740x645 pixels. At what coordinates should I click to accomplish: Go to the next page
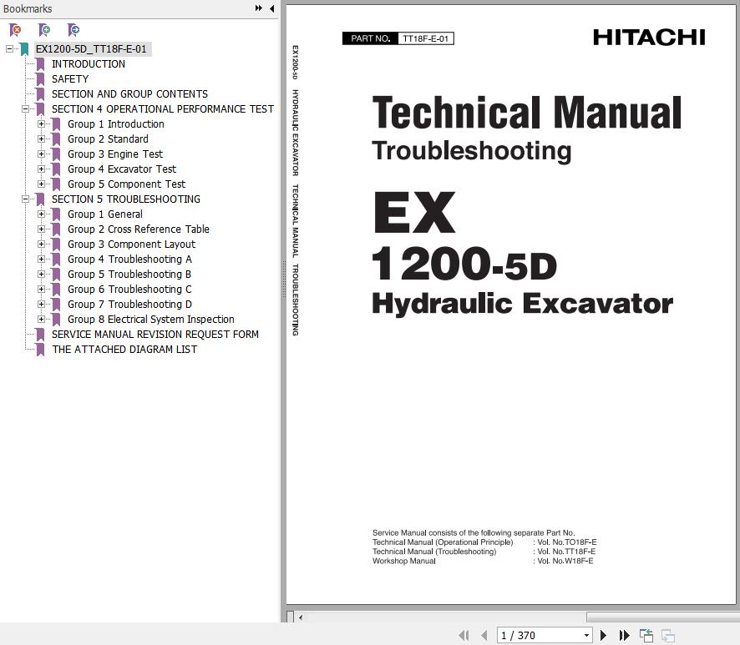604,636
